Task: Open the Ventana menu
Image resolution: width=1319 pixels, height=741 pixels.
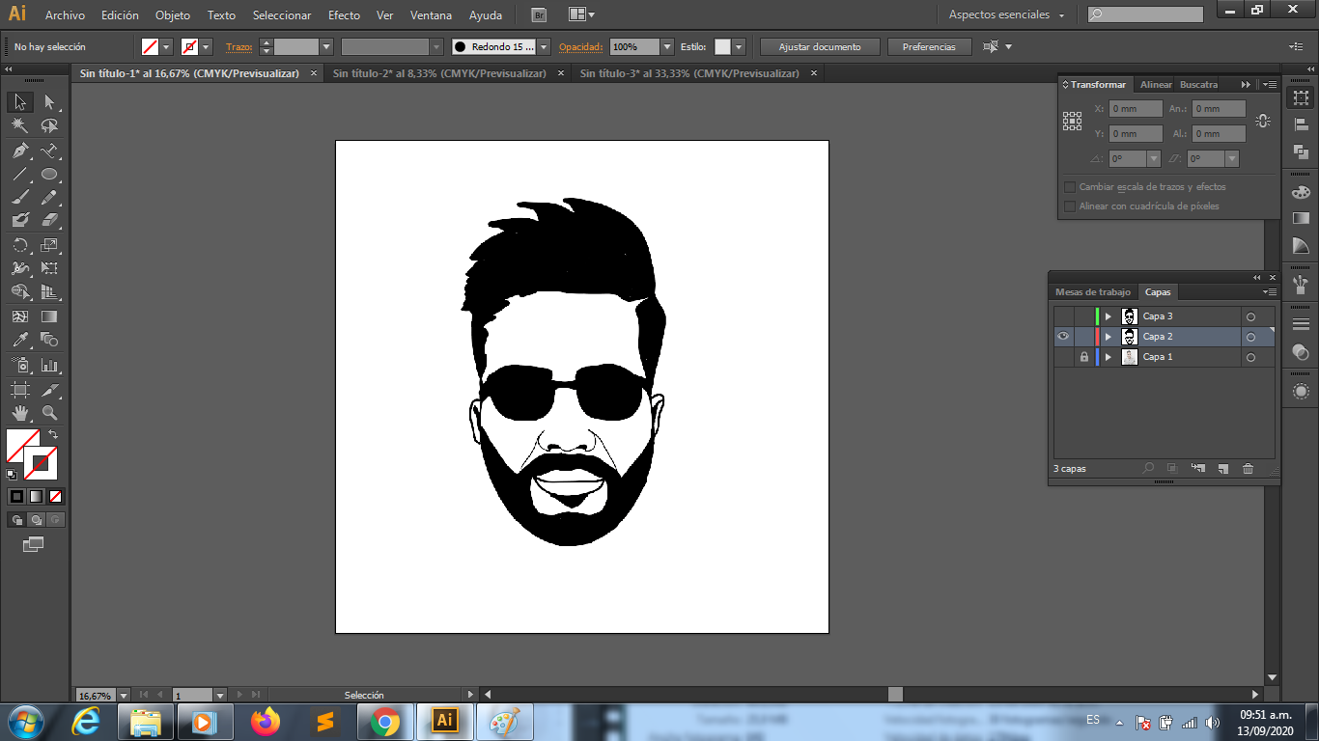Action: pyautogui.click(x=431, y=15)
